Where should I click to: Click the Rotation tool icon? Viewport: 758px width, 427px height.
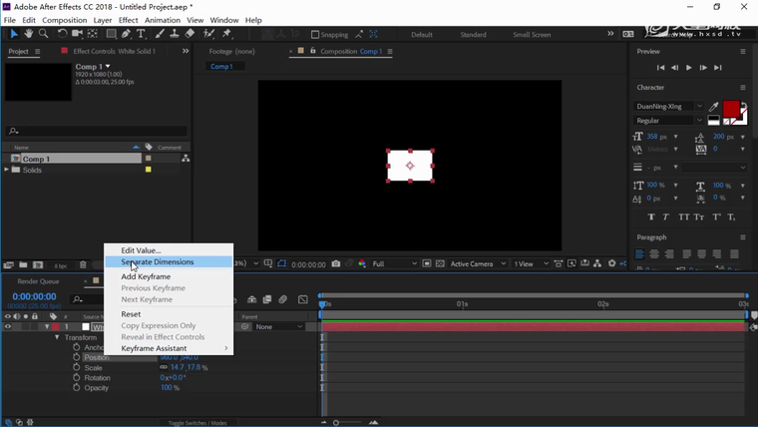(62, 34)
